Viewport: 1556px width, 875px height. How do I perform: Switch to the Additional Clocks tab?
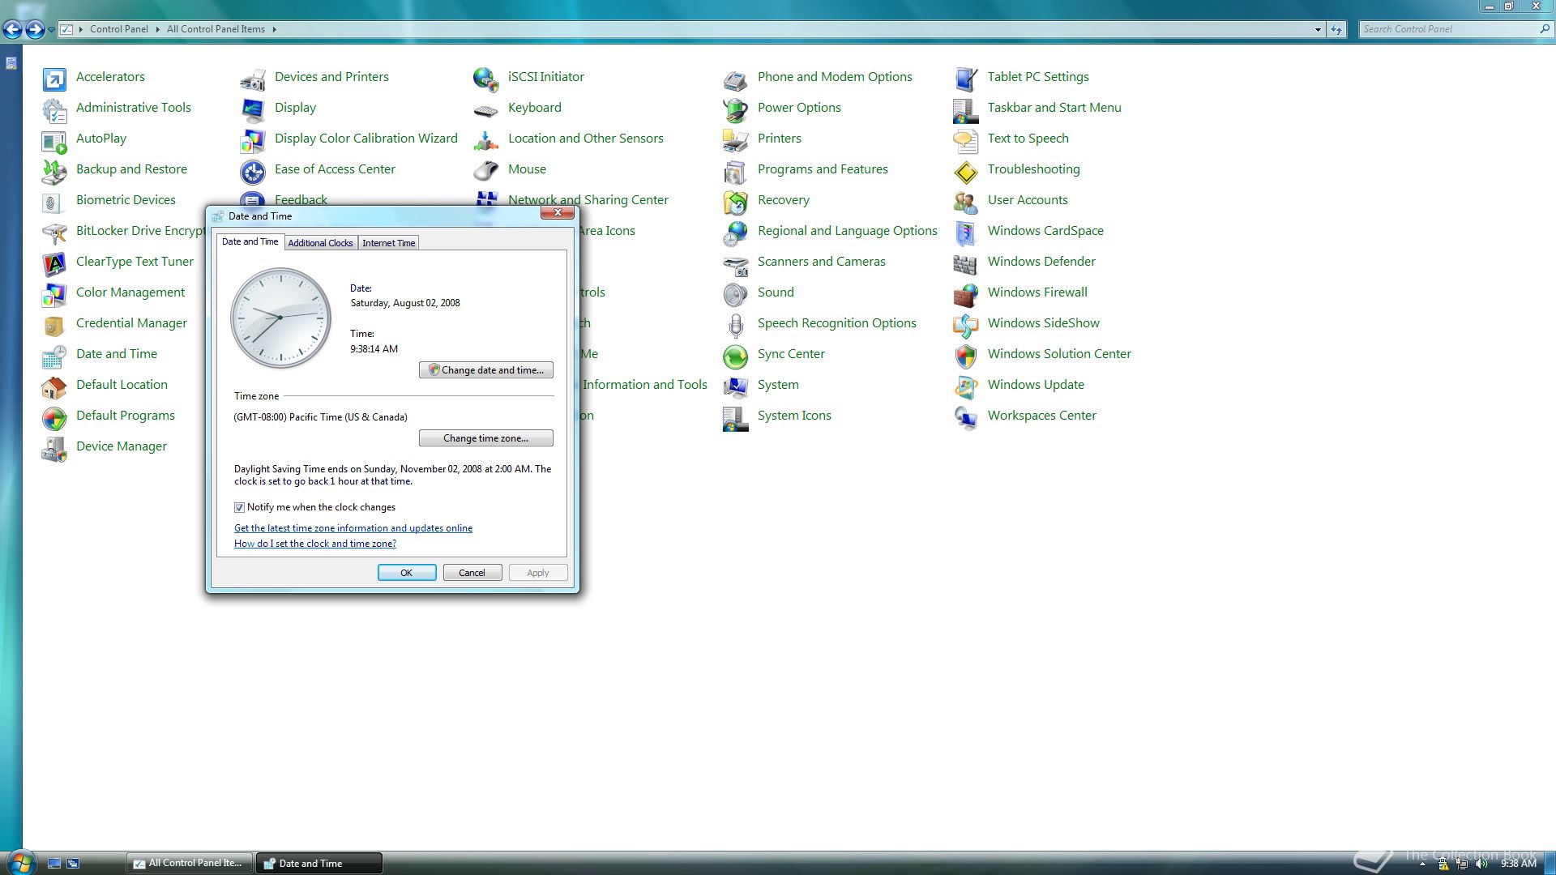click(321, 243)
